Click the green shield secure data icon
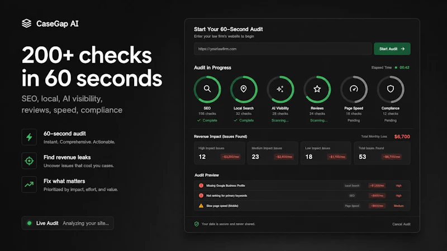 click(197, 224)
